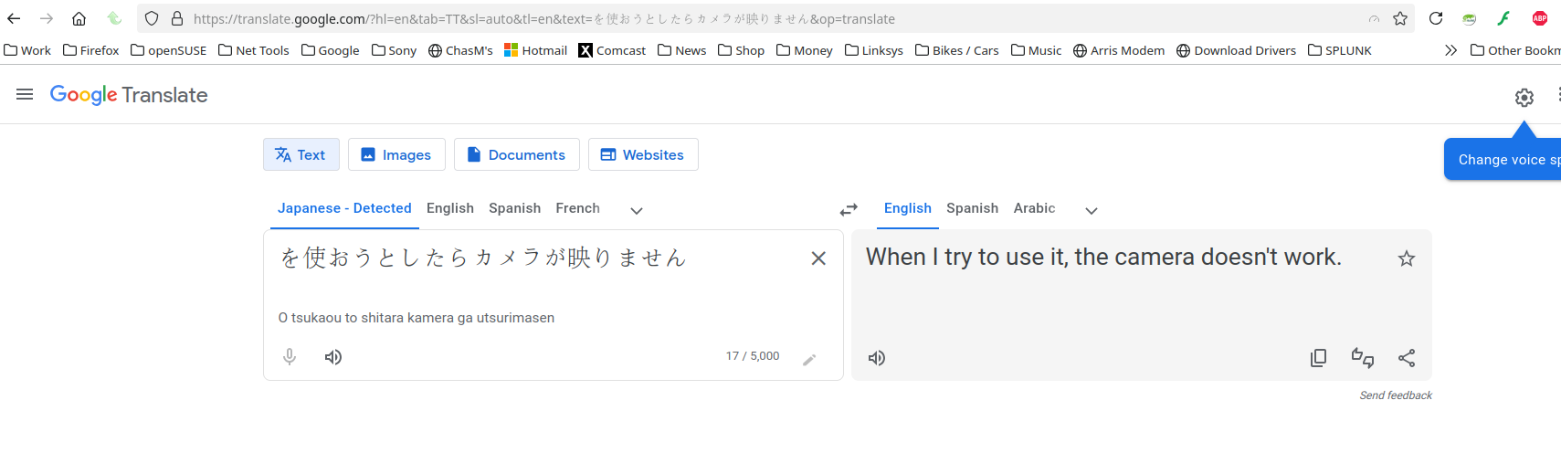Toggle the handwriting pencil input tool
The height and width of the screenshot is (453, 1561).
[809, 359]
